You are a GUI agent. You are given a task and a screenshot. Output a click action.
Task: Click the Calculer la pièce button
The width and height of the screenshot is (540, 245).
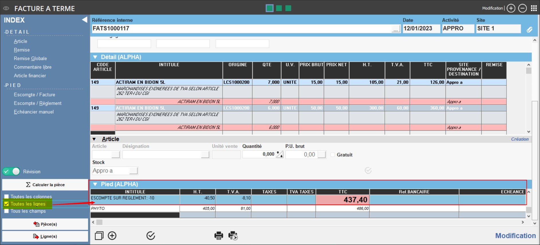45,185
